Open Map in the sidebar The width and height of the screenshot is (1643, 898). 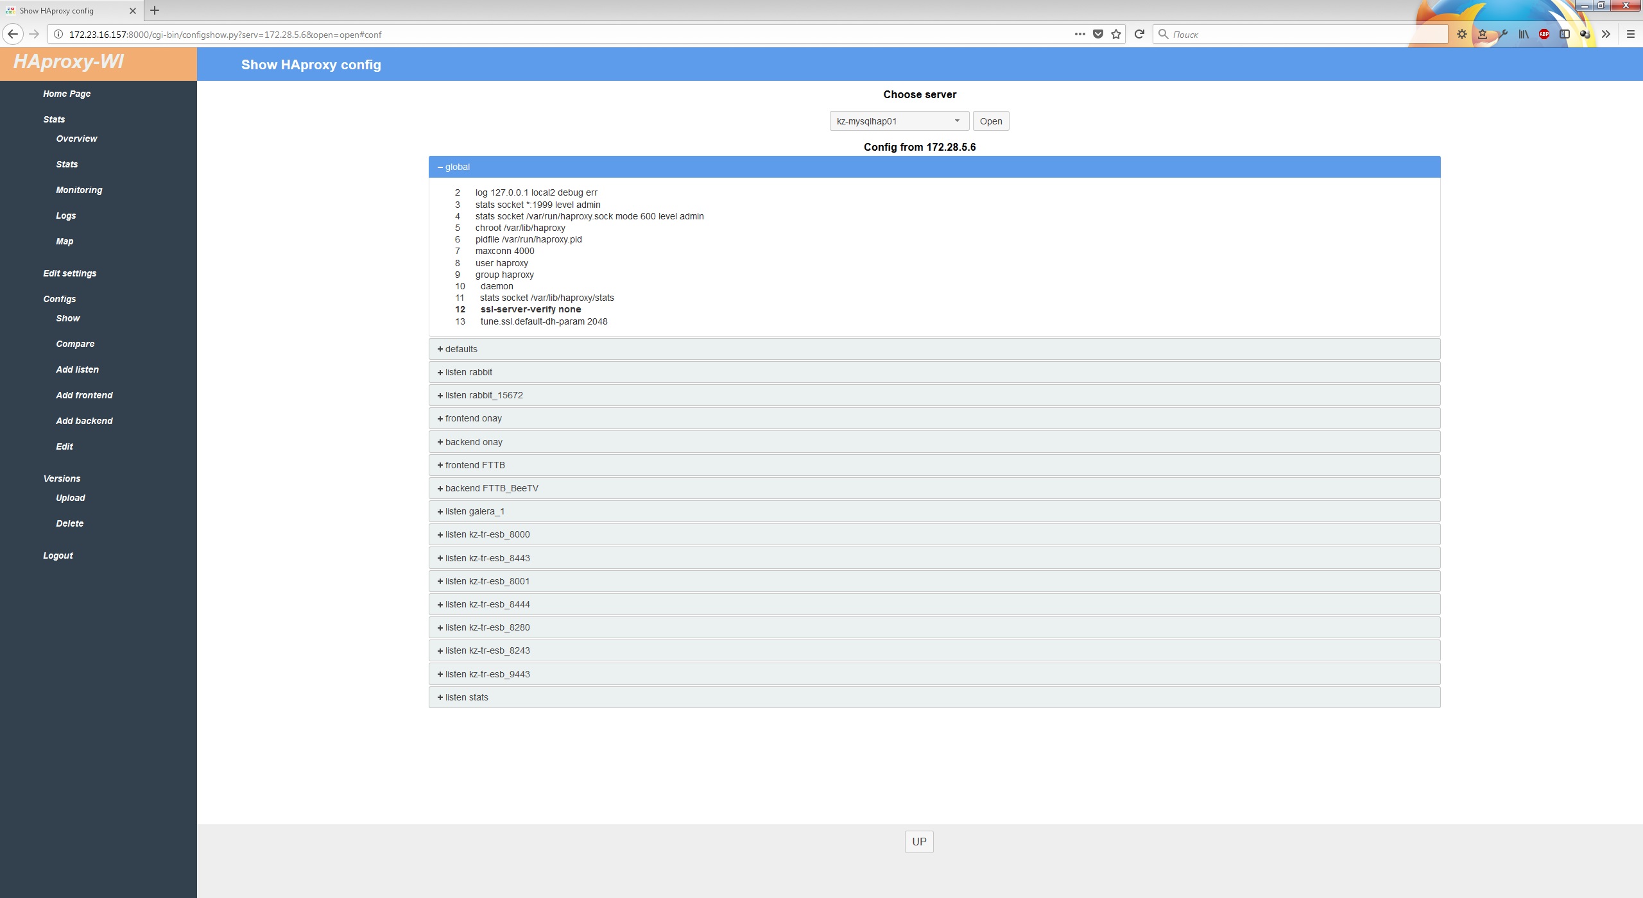pyautogui.click(x=64, y=241)
